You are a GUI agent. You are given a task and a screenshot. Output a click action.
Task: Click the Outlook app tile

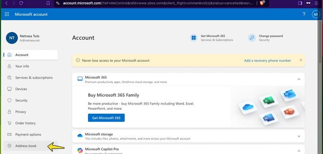click(x=289, y=94)
